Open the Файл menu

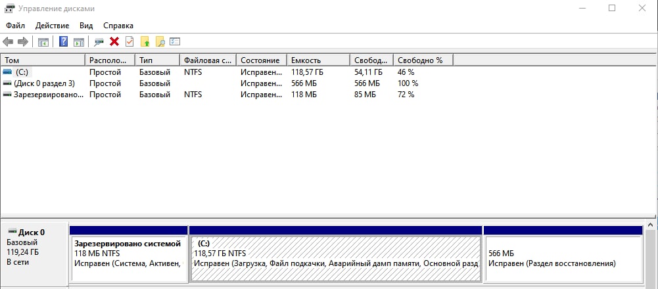(15, 26)
